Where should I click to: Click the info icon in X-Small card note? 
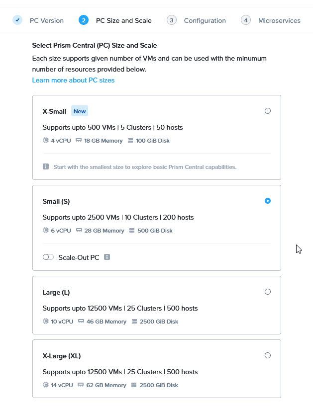coord(46,167)
